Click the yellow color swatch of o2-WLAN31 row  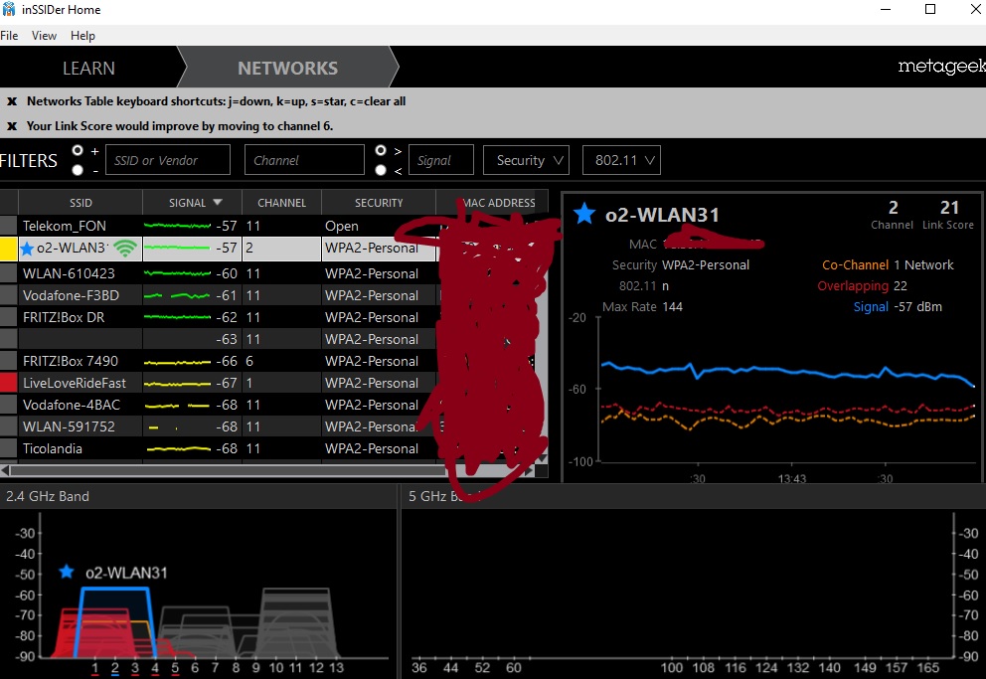(8, 249)
